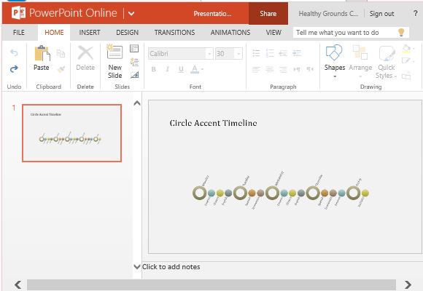Open the TRANSITIONS tab
Image resolution: width=423 pixels, height=291 pixels.
(174, 33)
